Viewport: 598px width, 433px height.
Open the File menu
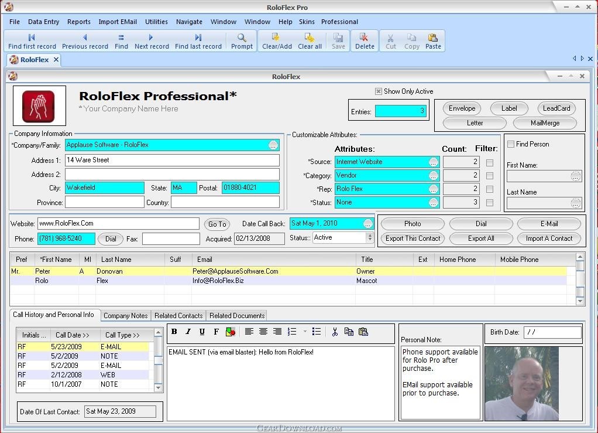click(15, 22)
